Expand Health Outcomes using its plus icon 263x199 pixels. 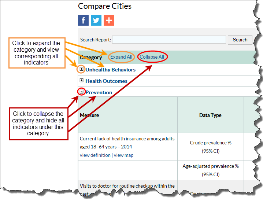click(81, 81)
